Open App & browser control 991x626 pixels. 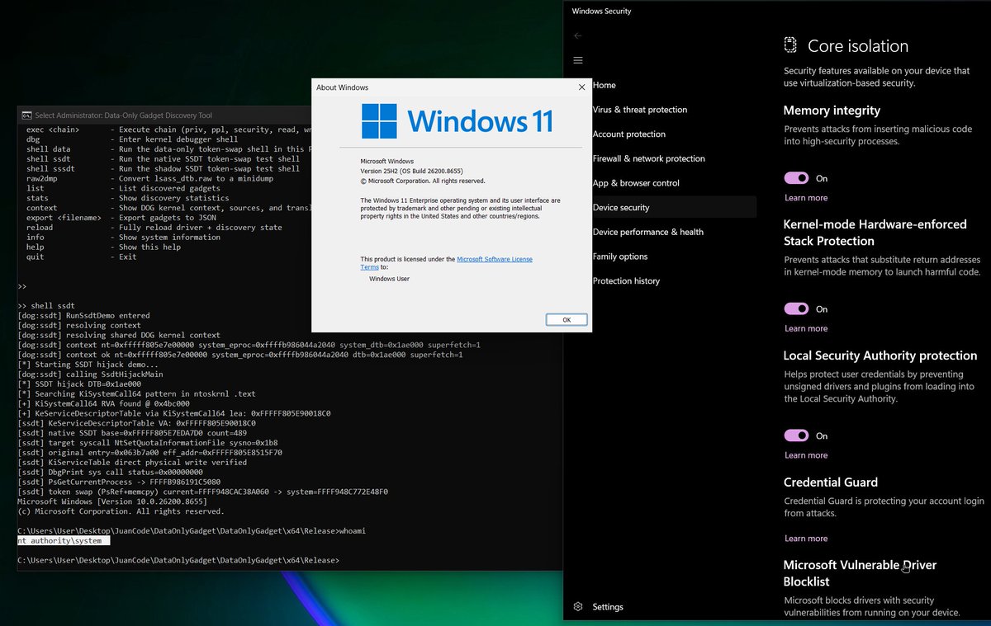(636, 183)
